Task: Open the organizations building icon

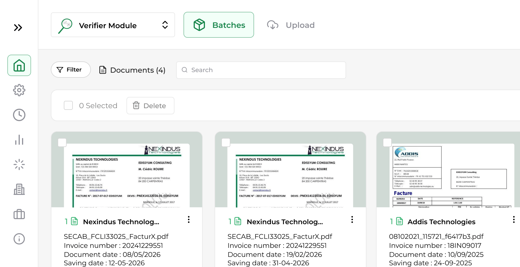Action: pos(19,189)
